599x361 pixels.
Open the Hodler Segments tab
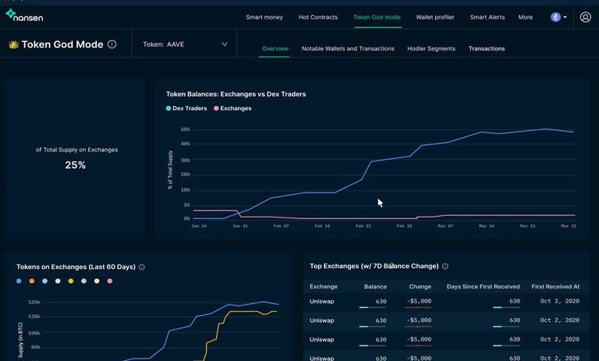[431, 48]
